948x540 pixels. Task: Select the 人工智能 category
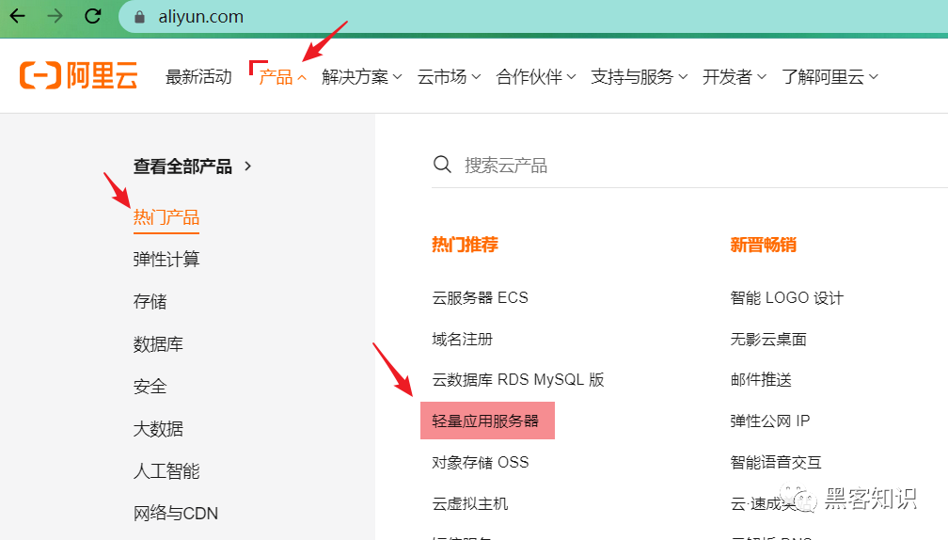tap(166, 471)
